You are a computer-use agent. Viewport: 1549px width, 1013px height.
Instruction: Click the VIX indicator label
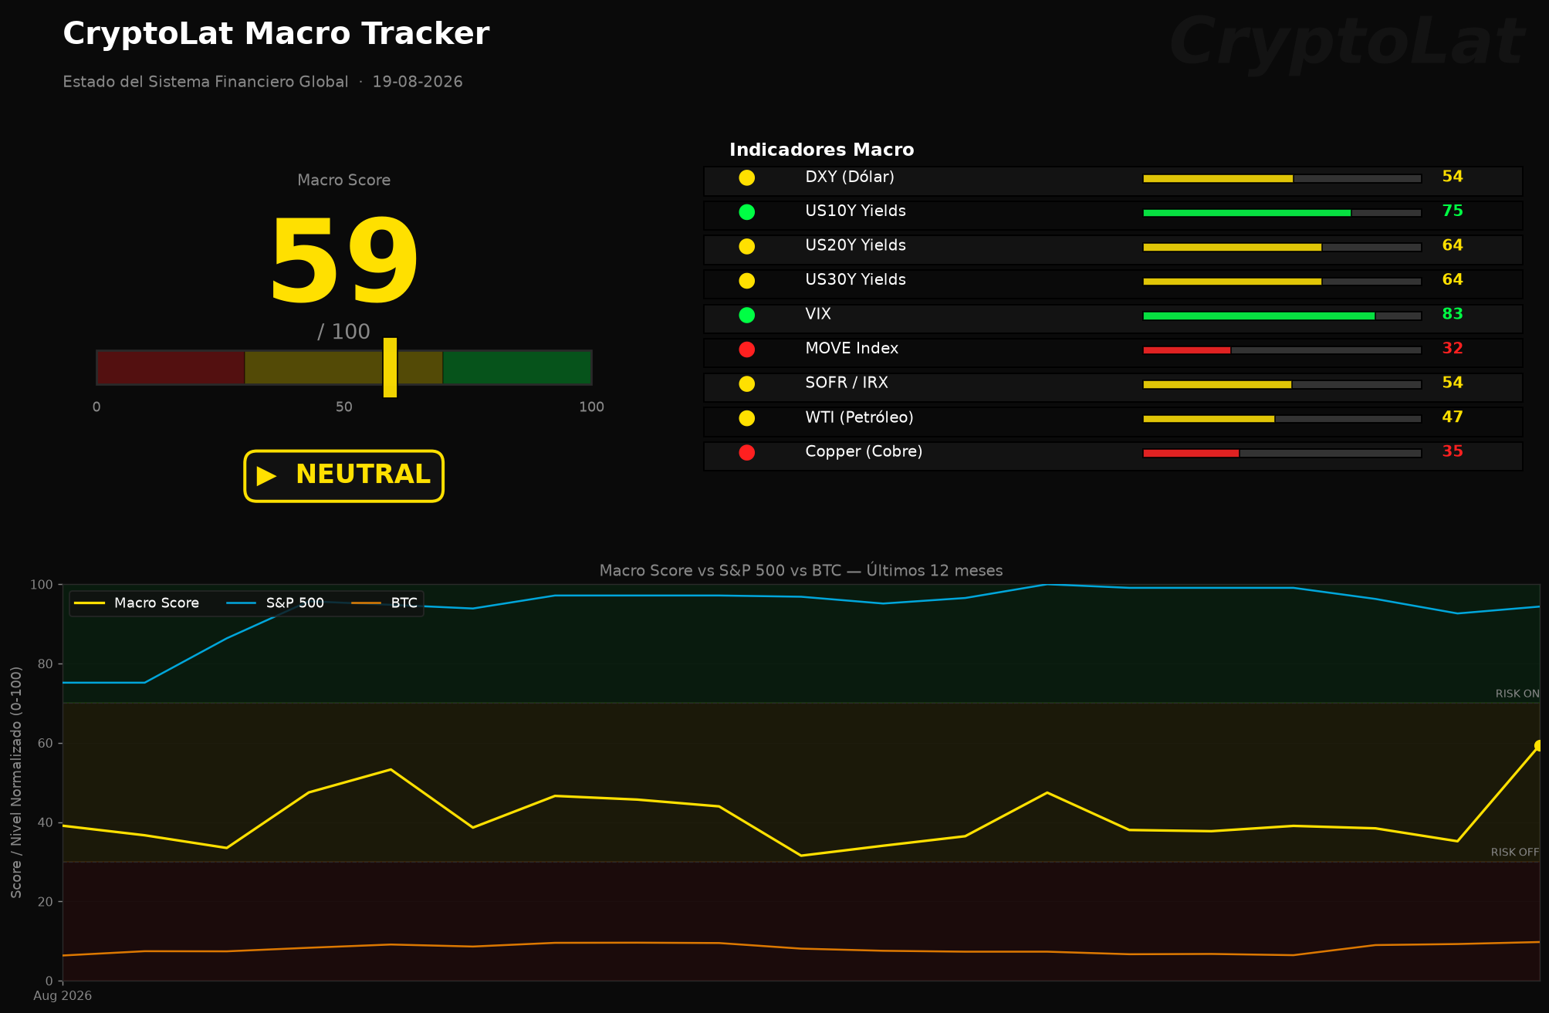(818, 314)
